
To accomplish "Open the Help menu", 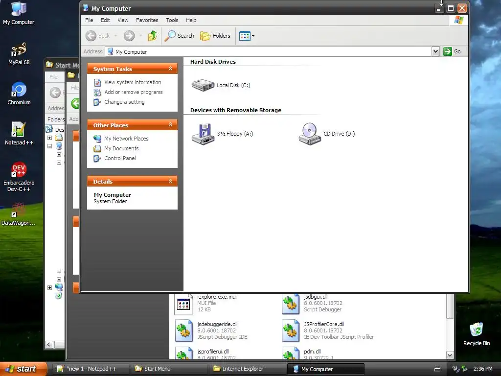I will point(191,20).
